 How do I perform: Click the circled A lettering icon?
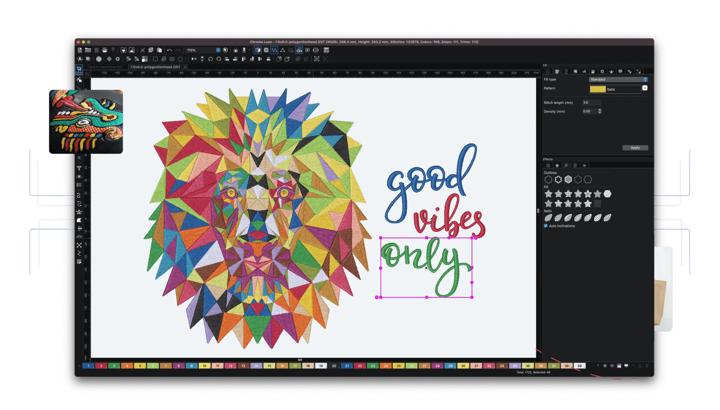[x=80, y=59]
